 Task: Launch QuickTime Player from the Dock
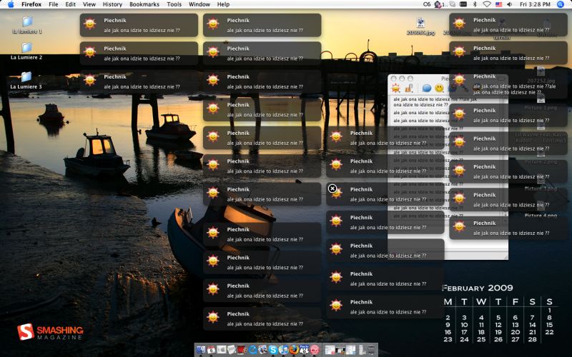coord(253,350)
